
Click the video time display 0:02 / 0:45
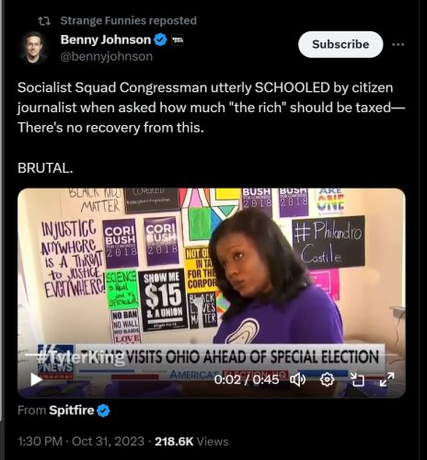247,380
